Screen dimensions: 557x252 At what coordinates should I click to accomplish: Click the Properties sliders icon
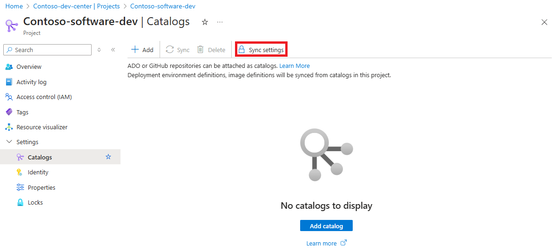pyautogui.click(x=20, y=187)
